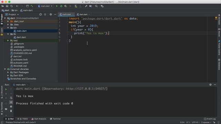Click the UTF-8 encoding in status bar
This screenshot has width=221, height=124.
(x=196, y=123)
